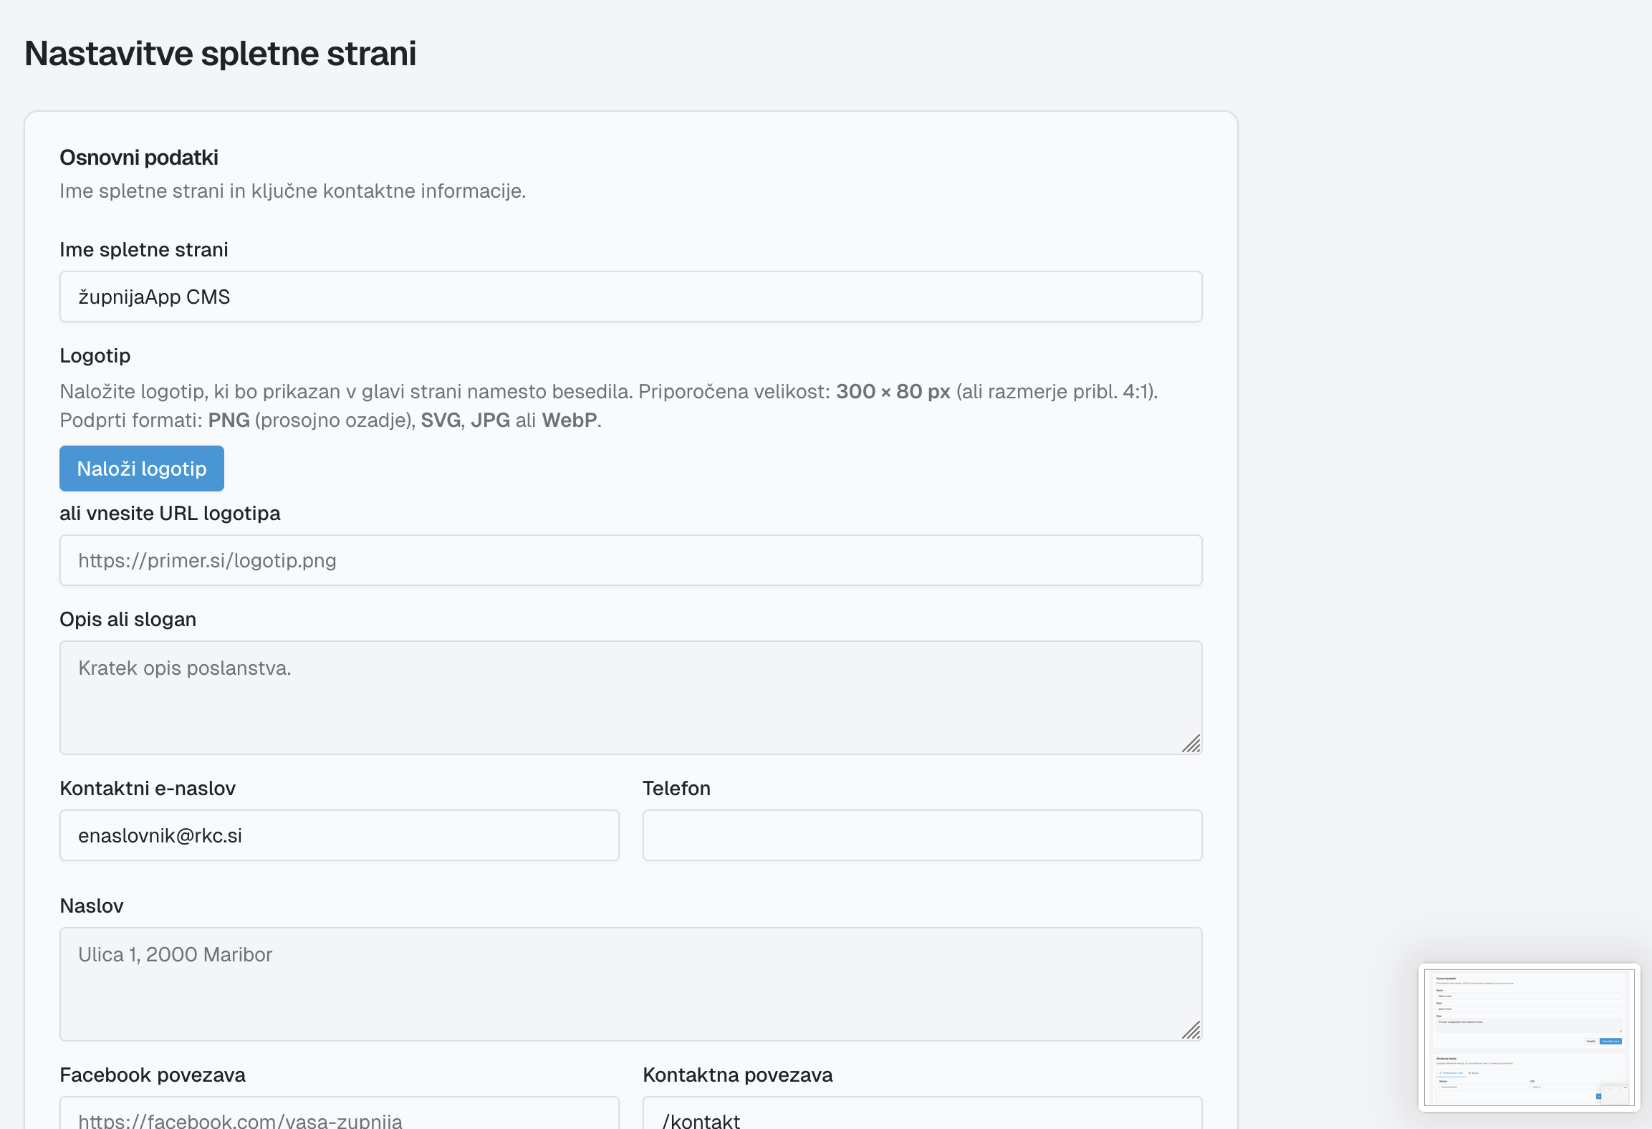Screen dimensions: 1652x1129
Task: Click the 'Ime spletne strani' input field
Action: point(630,297)
